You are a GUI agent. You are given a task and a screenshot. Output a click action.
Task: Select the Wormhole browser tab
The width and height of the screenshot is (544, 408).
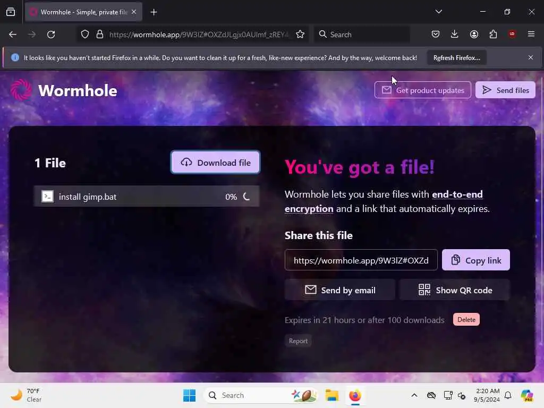point(83,12)
